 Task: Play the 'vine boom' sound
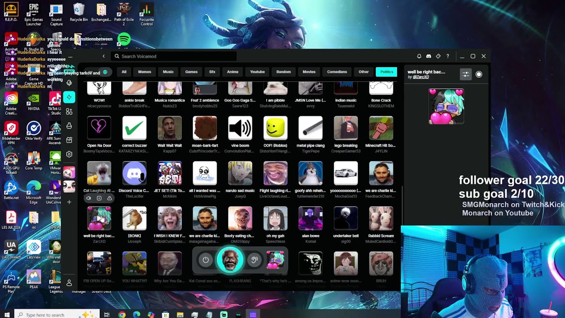pyautogui.click(x=240, y=128)
